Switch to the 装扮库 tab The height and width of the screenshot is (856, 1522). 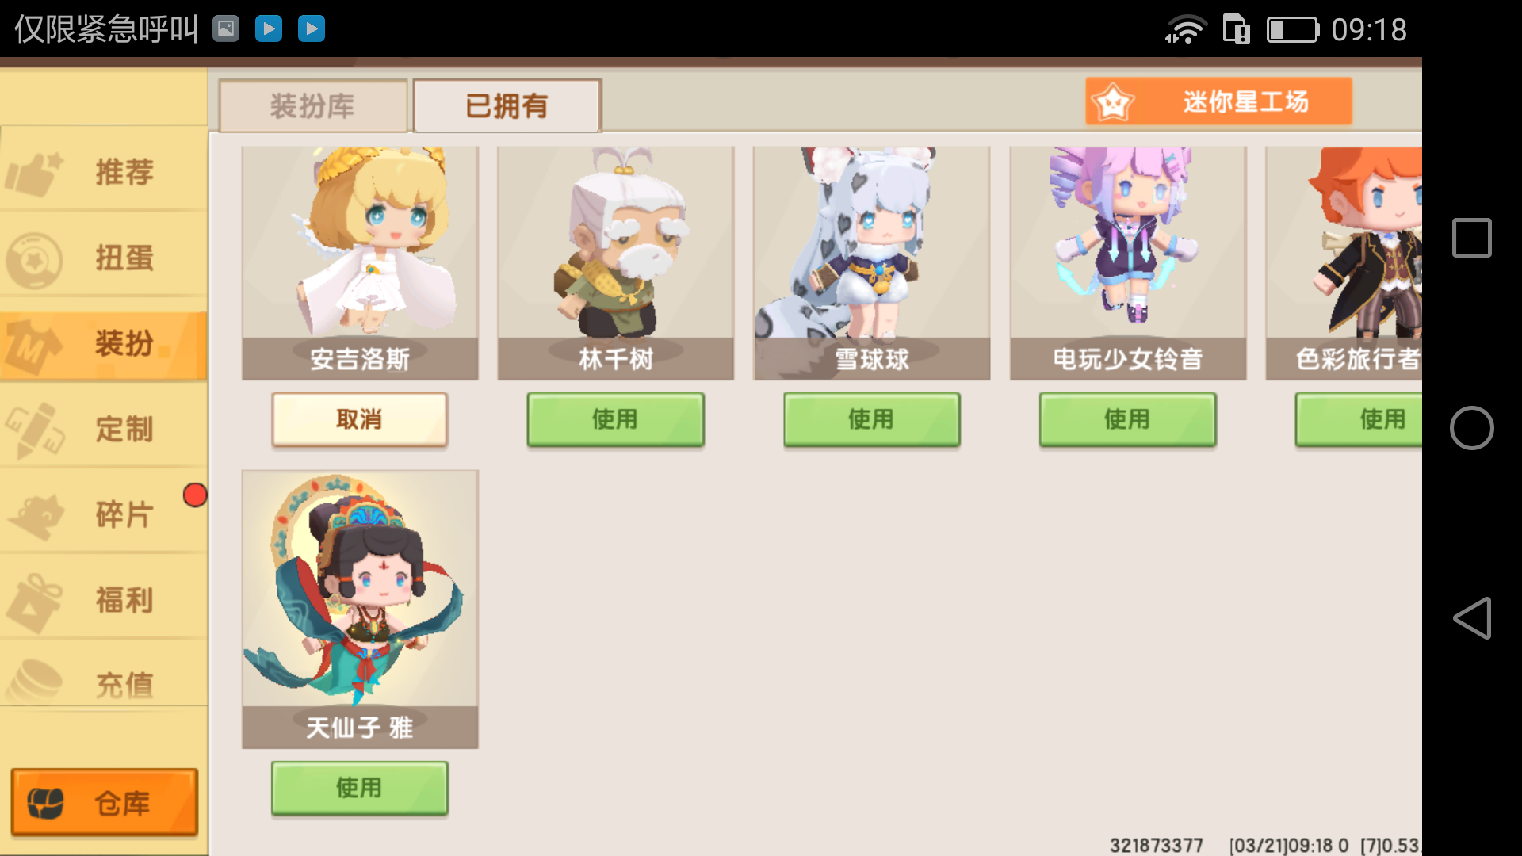pos(313,105)
